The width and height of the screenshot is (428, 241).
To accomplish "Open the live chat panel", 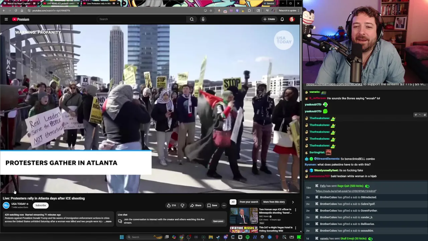I will click(x=218, y=221).
